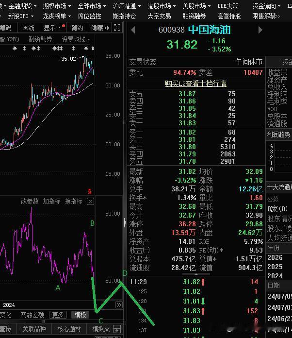The width and height of the screenshot is (292, 338).
Task: Click 换指标 to switch indicator
Action: 74,202
